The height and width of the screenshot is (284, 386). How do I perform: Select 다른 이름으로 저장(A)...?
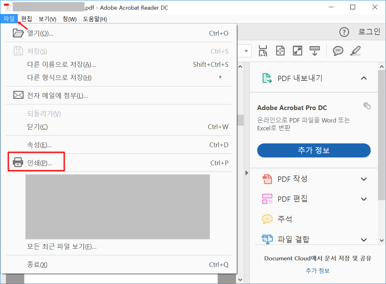(x=119, y=64)
